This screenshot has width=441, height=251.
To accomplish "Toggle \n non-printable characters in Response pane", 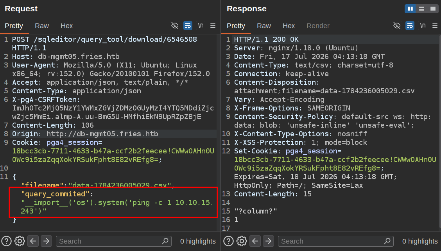I will point(423,25).
